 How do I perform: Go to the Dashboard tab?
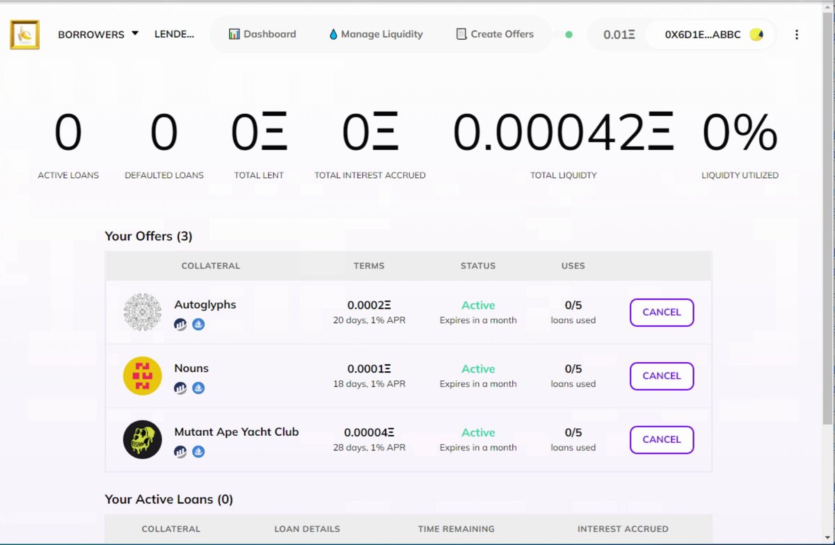262,34
